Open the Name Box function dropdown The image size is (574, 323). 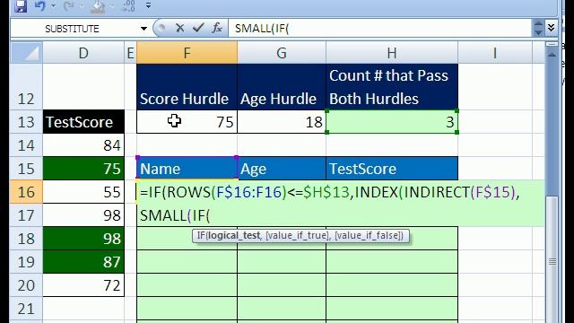tap(143, 29)
